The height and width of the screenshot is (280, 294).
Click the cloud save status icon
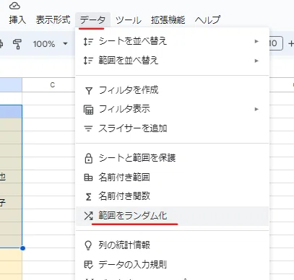14,5
